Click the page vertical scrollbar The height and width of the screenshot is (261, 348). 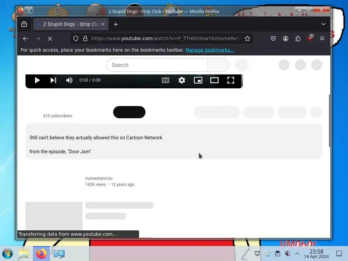click(329, 121)
